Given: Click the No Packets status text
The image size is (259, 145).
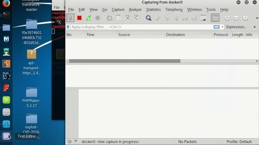Looking at the screenshot, I should [x=187, y=141].
